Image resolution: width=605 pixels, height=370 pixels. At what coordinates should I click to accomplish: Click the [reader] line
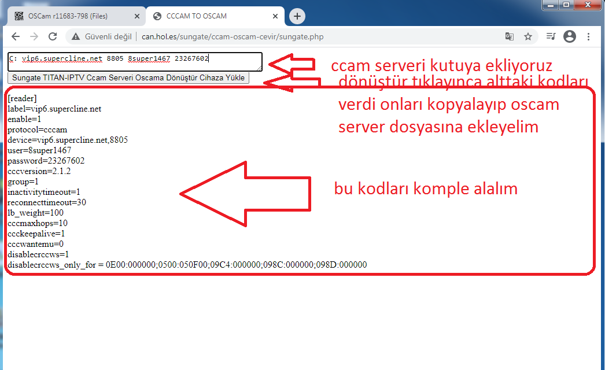click(22, 98)
